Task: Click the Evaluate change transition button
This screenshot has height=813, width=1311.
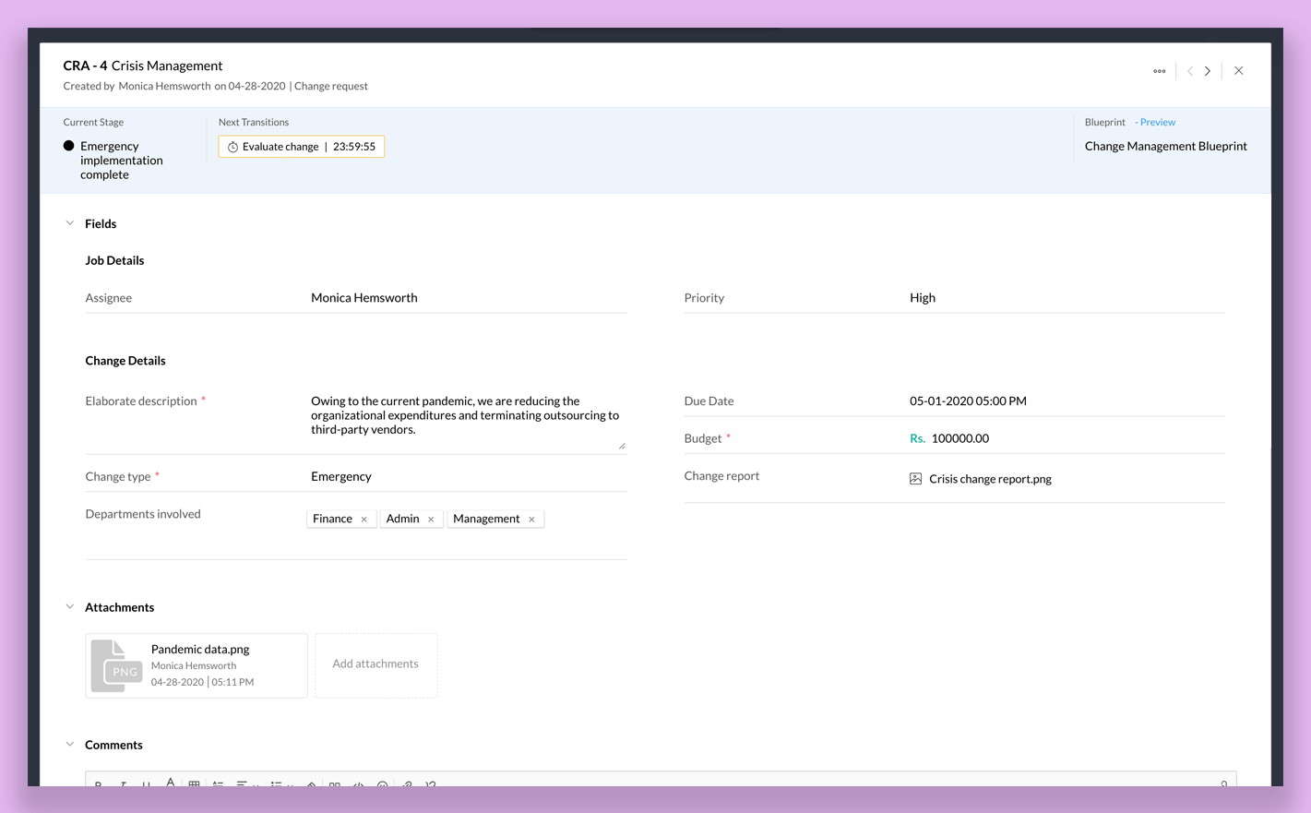Action: coord(301,147)
